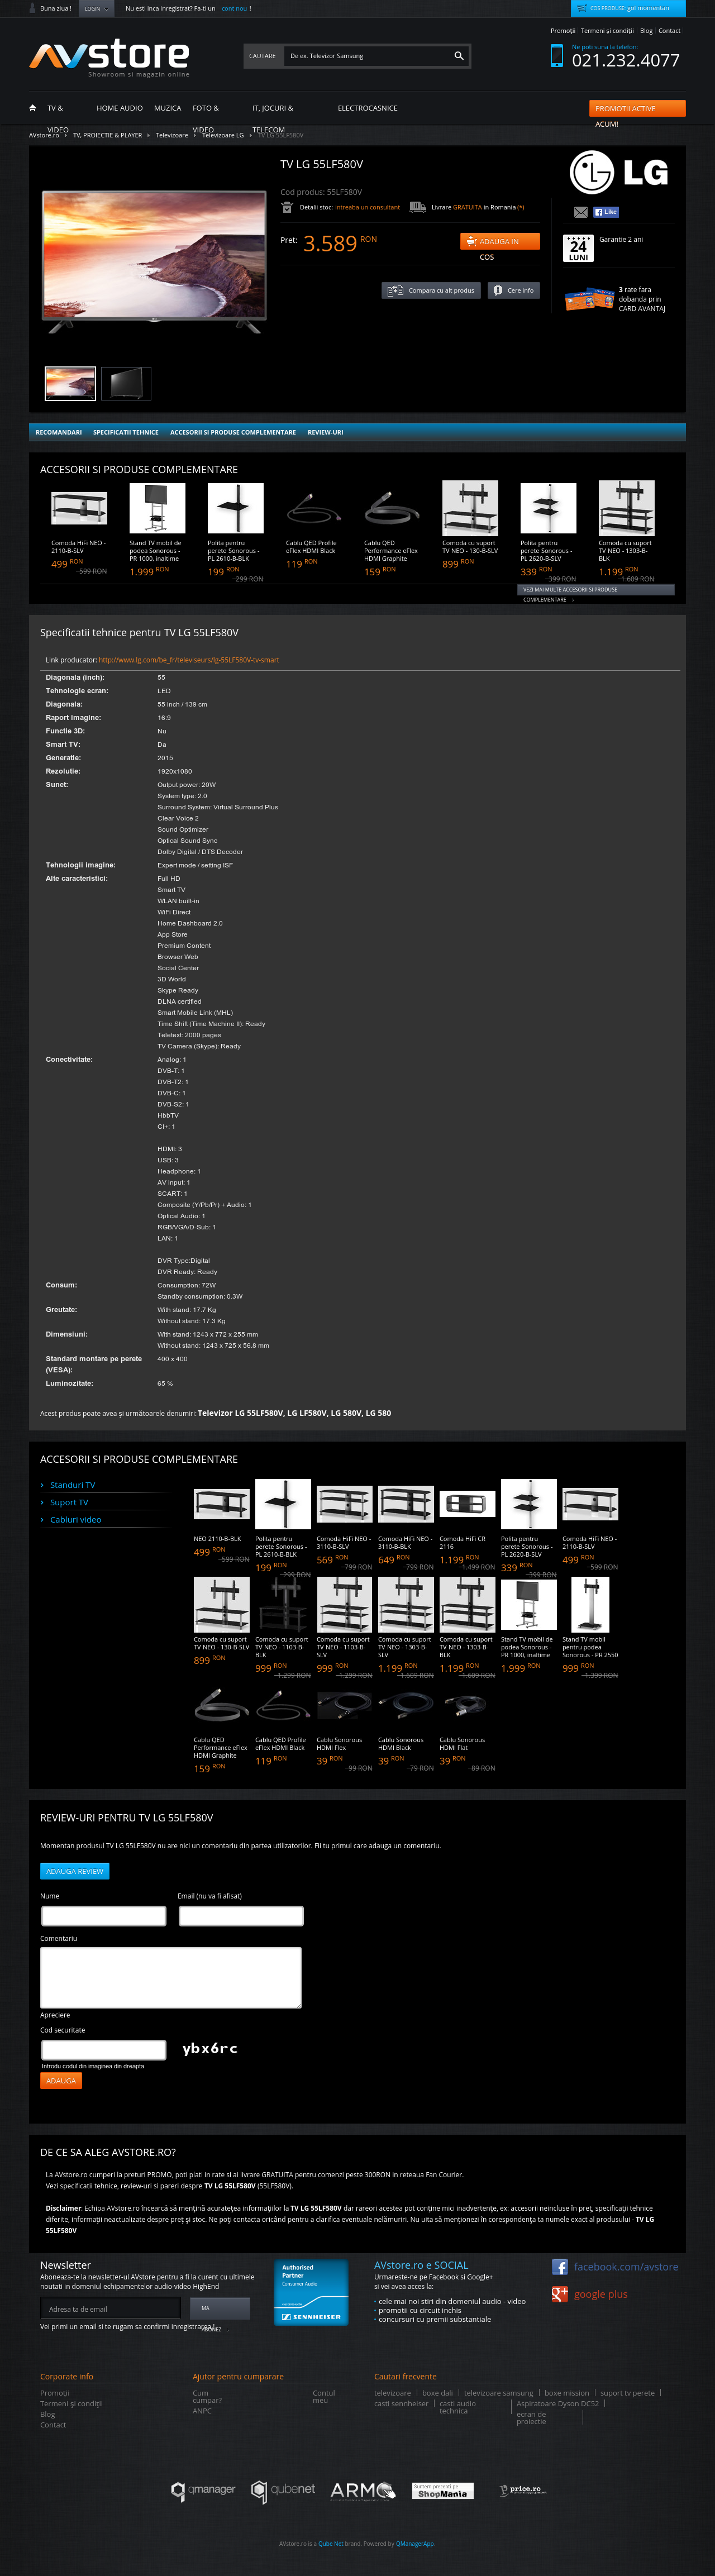Open the ACCESORII SI PRODUSE COMPLEMENTARE tab

coord(233,432)
